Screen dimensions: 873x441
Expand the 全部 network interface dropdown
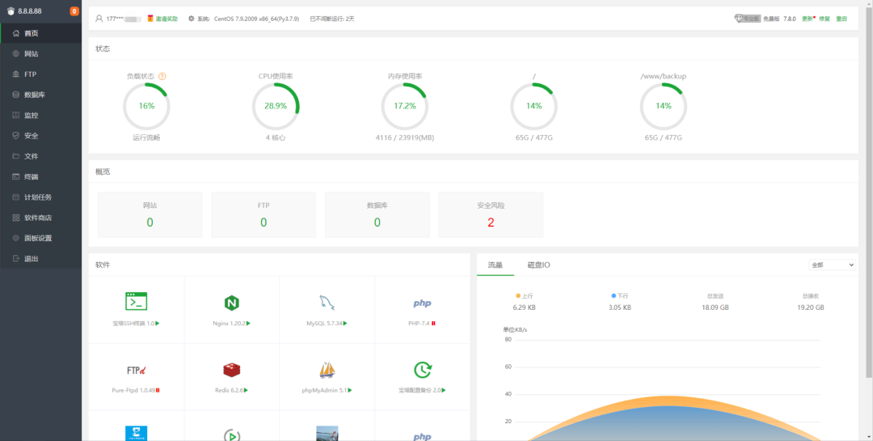tap(832, 265)
